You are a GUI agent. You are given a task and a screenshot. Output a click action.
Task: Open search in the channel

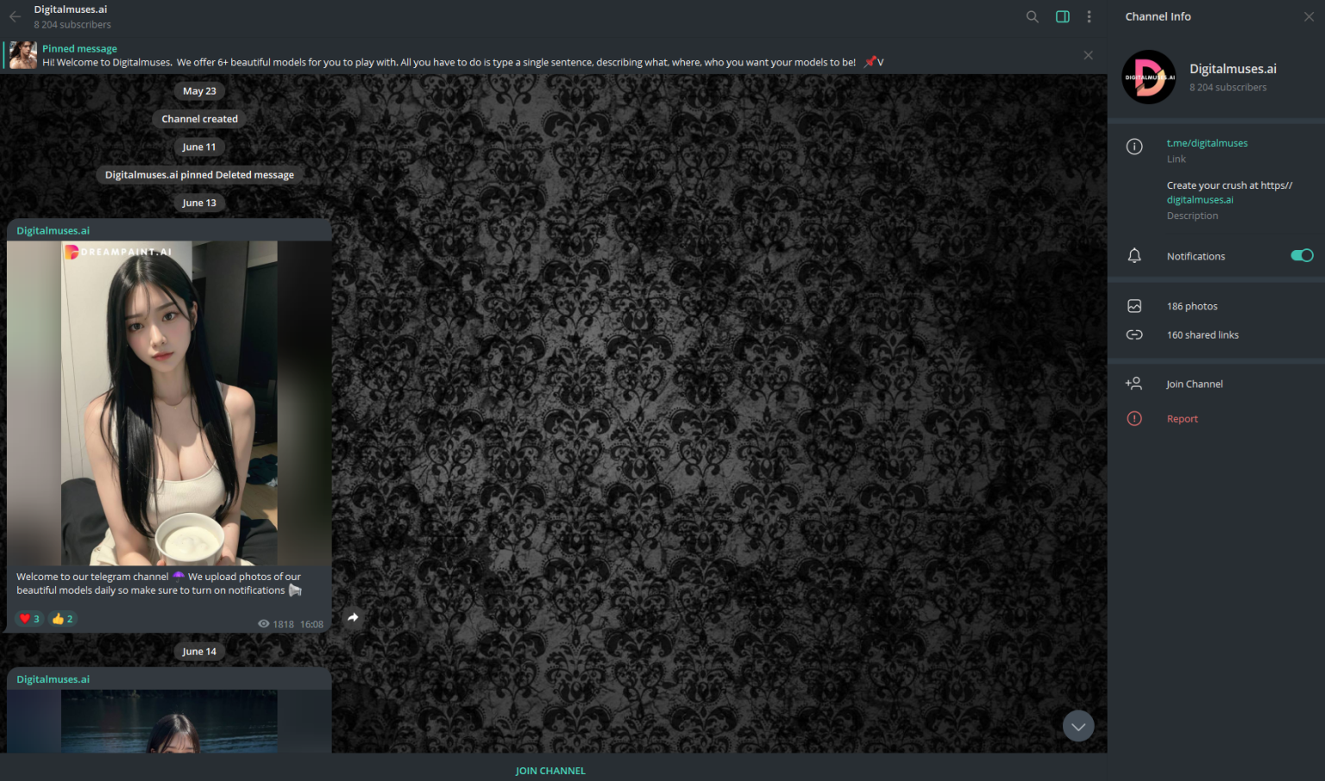1032,16
